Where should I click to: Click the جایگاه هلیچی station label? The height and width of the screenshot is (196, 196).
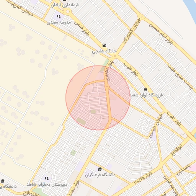pyautogui.click(x=104, y=51)
